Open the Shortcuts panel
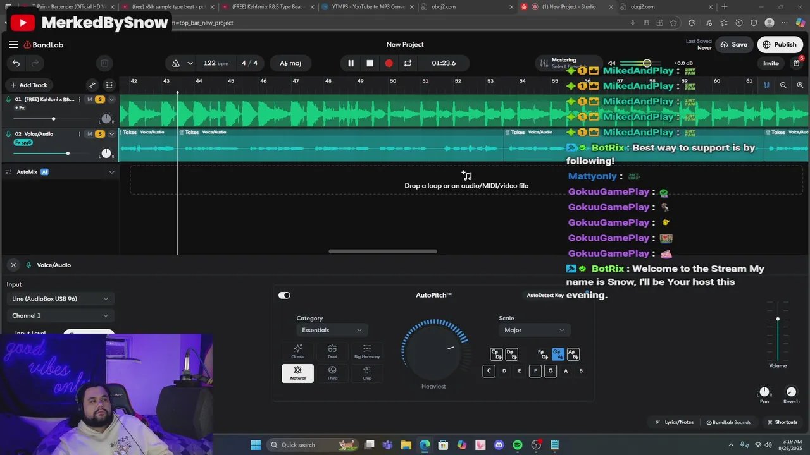 tap(782, 422)
